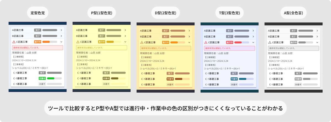The width and height of the screenshot is (331, 122).
Task: Click green 作業中 badge in 定型色覚 panel
Action: tap(42, 78)
